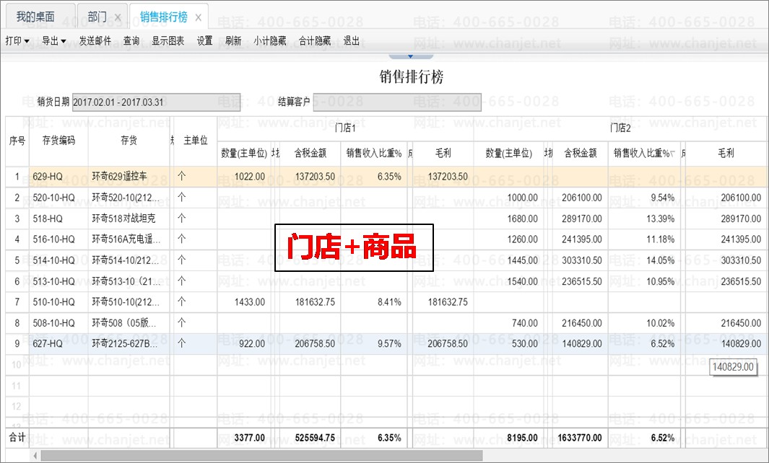Click 刷新 to refresh report
Screen dimensions: 769x463
point(233,40)
